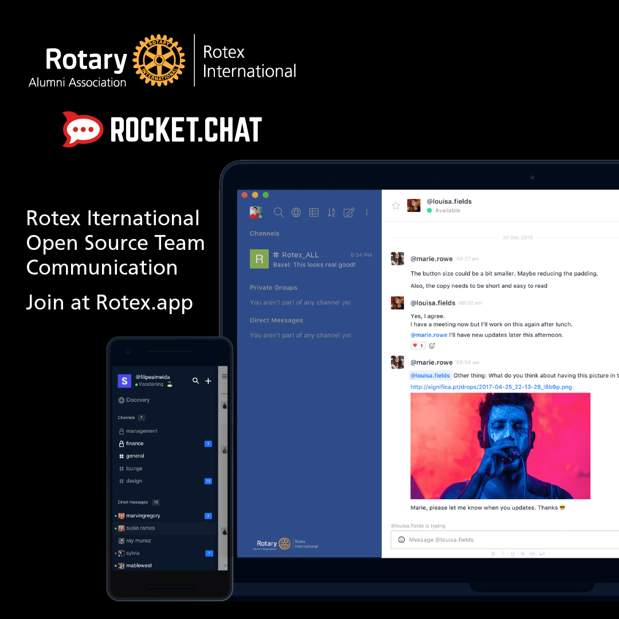619x619 pixels.
Task: Open sylvia direct message on phone
Action: click(165, 553)
